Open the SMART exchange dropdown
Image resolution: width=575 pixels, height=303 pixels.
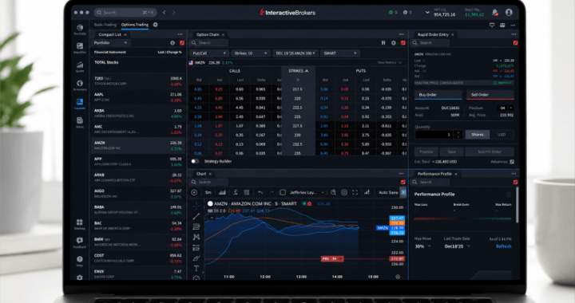click(x=340, y=53)
